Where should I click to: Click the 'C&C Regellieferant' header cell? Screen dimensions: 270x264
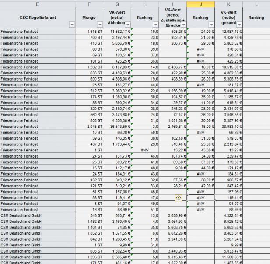pos(37,18)
